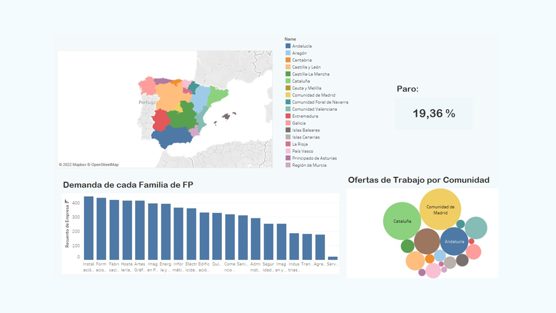
Task: Click the Informática bar
Action: [178, 234]
